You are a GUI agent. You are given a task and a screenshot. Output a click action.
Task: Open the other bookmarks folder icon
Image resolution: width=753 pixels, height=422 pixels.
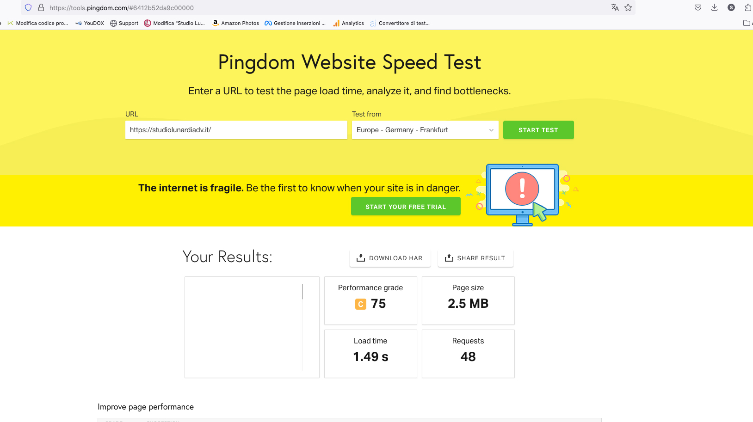[747, 23]
